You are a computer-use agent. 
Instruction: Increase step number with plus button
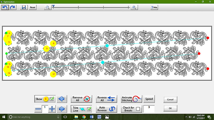click(x=52, y=109)
